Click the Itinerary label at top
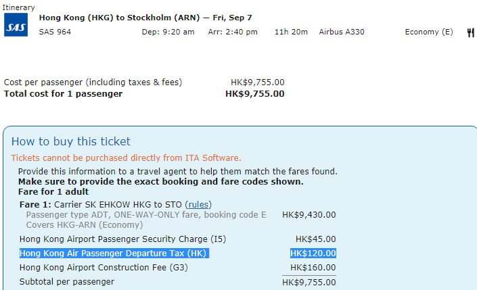The height and width of the screenshot is (290, 477). click(x=18, y=7)
